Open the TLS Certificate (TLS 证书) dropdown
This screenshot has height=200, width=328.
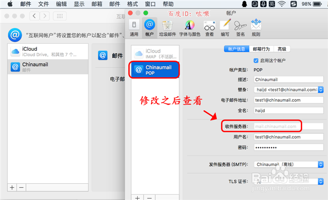[x=289, y=181]
